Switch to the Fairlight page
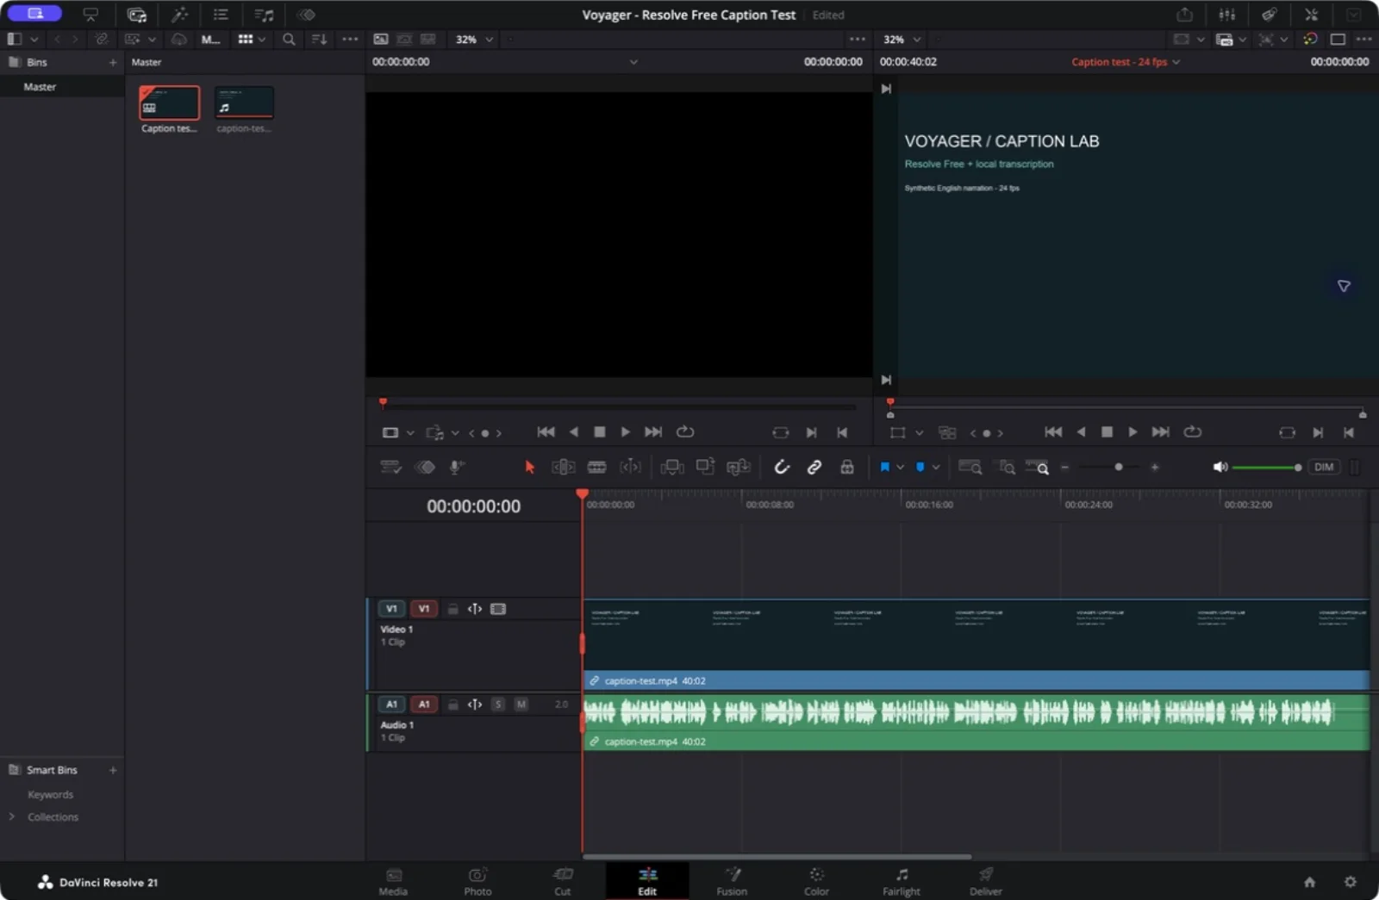 point(902,881)
